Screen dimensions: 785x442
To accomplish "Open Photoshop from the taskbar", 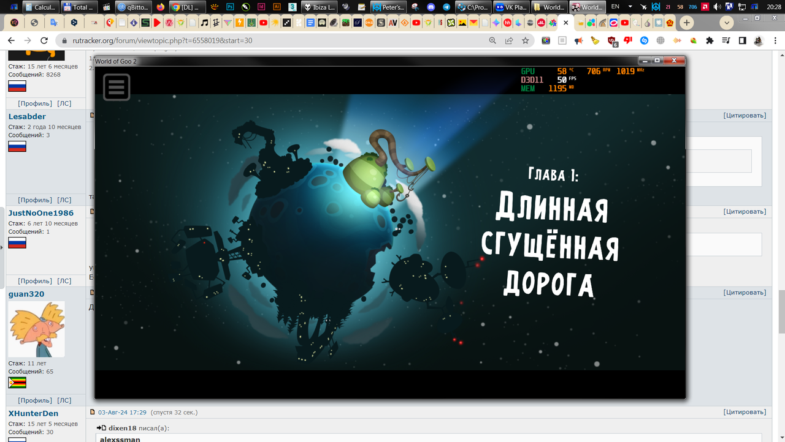I will tap(230, 7).
